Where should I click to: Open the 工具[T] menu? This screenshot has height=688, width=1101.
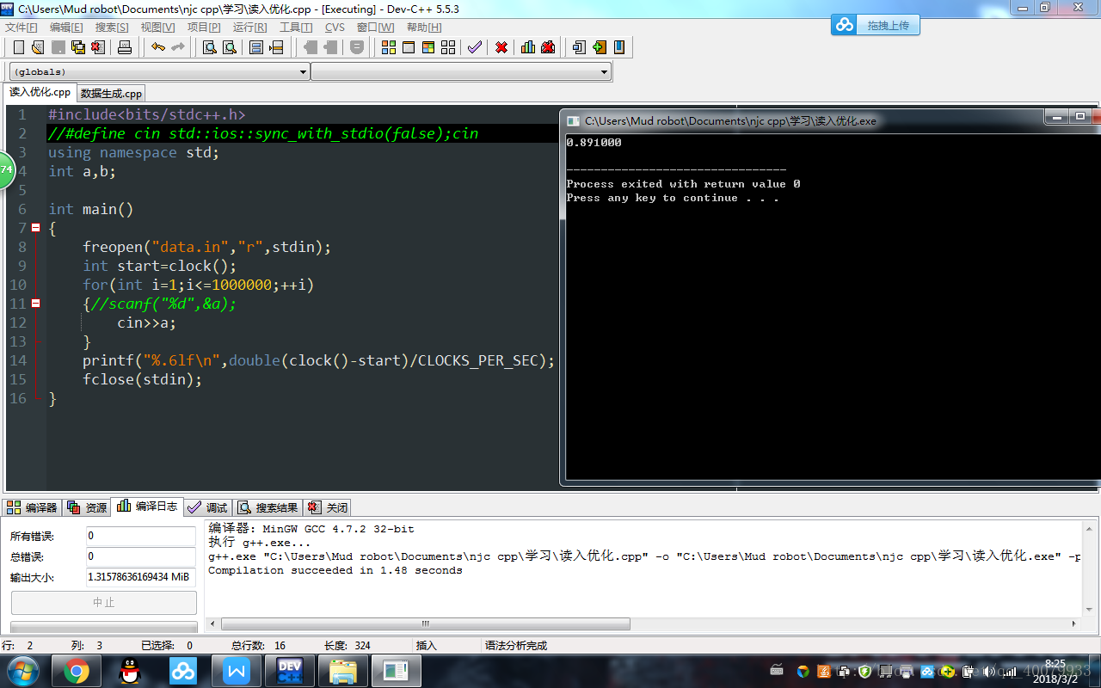click(296, 28)
